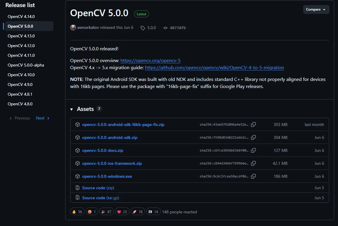Go to Next page of releases
This screenshot has height=226, width=338.
point(43,118)
